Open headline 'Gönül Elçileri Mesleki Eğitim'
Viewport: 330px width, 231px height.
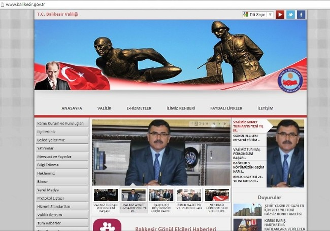coord(246,137)
